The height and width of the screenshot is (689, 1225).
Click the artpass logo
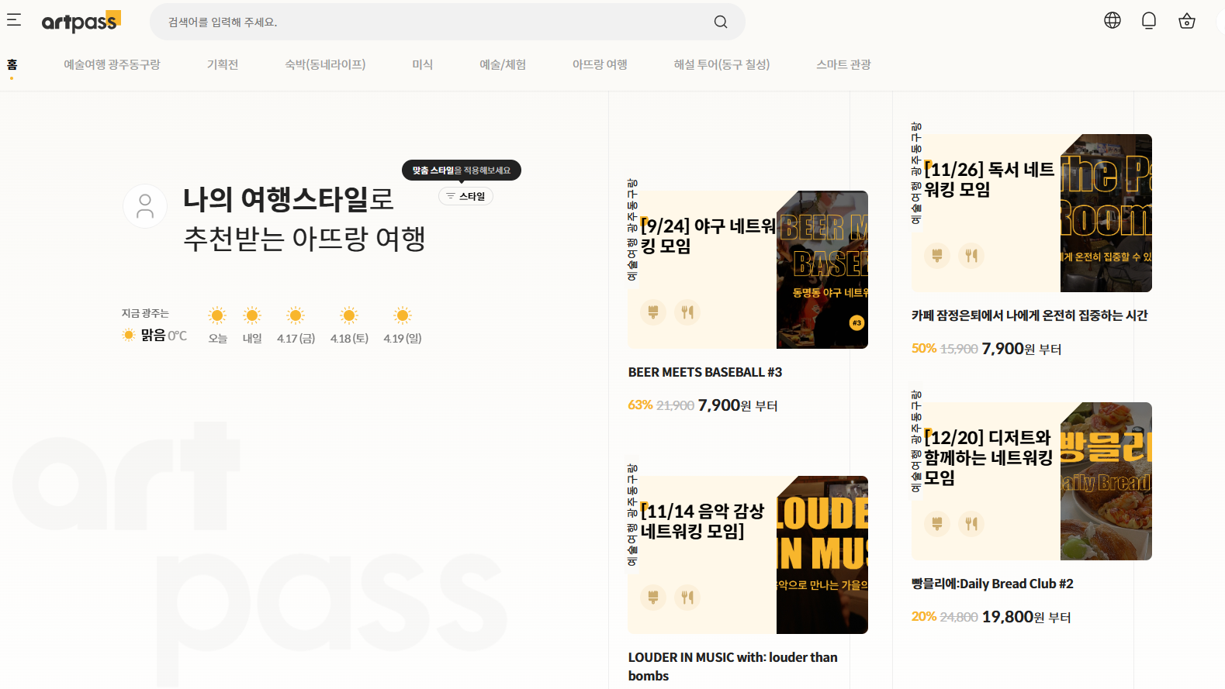81,22
